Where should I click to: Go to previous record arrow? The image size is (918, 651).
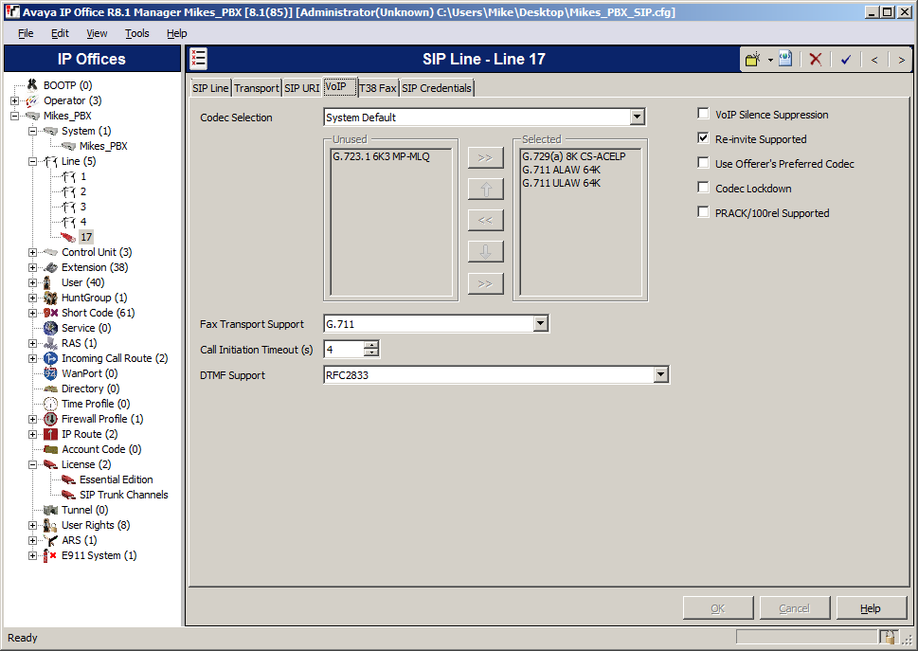(x=874, y=60)
